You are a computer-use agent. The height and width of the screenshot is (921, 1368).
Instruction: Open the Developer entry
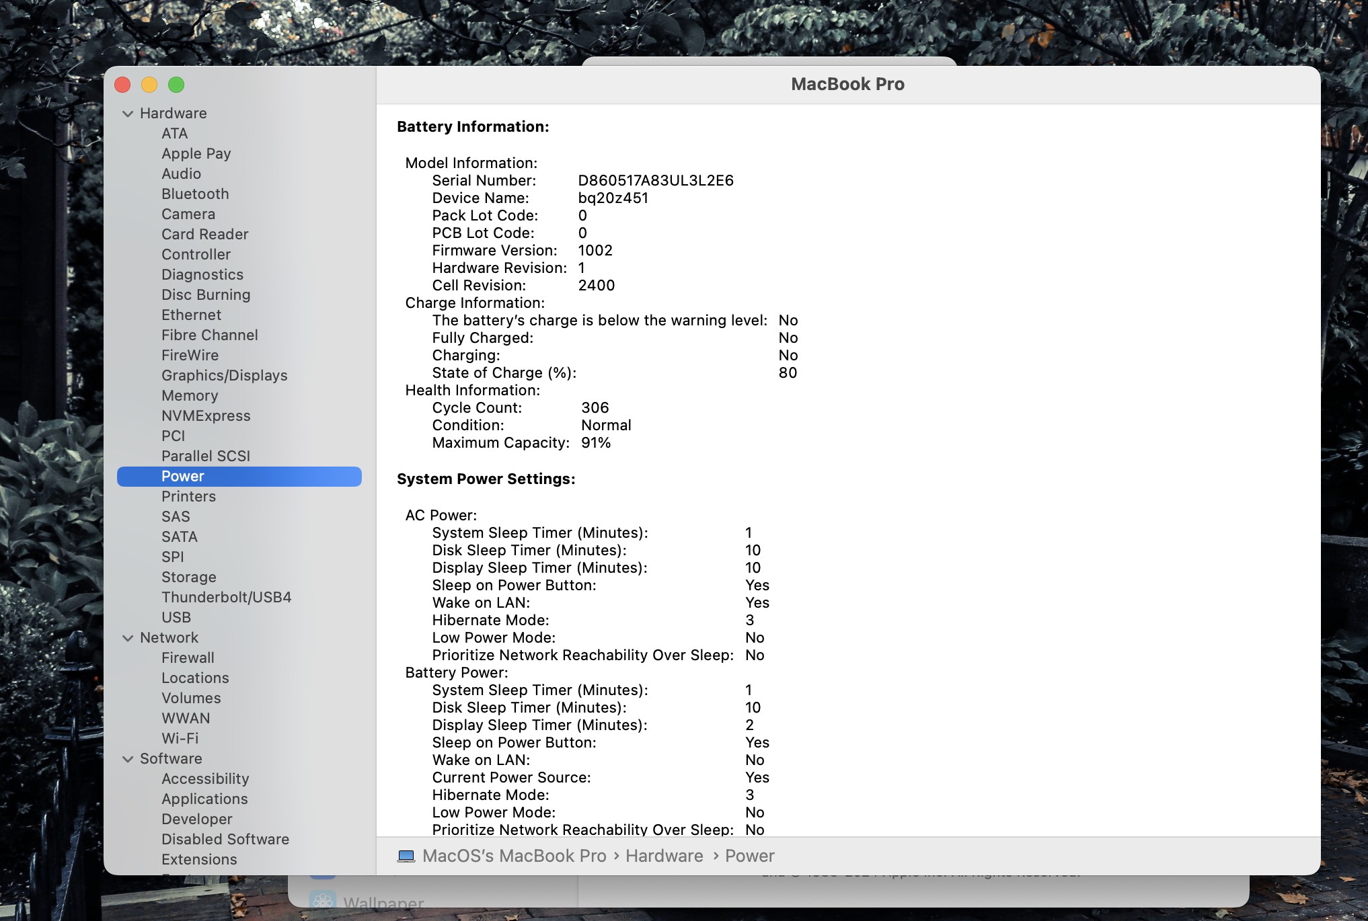[x=197, y=819]
